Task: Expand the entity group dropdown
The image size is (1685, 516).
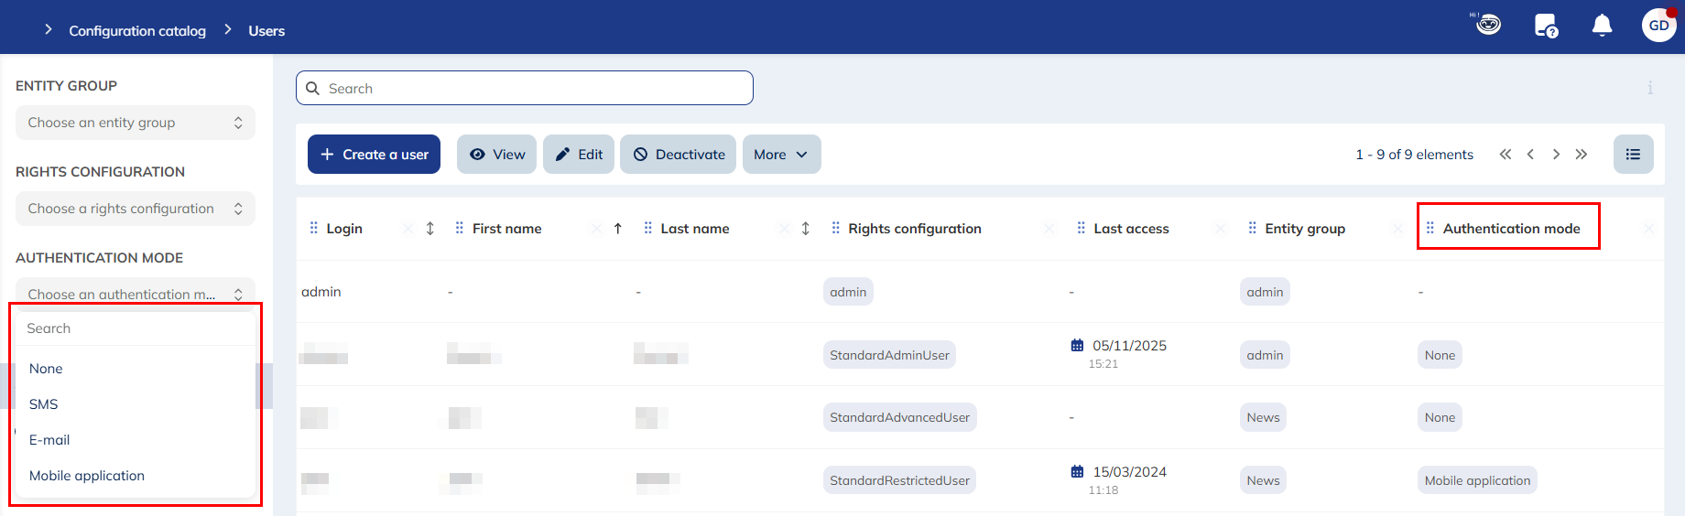Action: [x=135, y=123]
